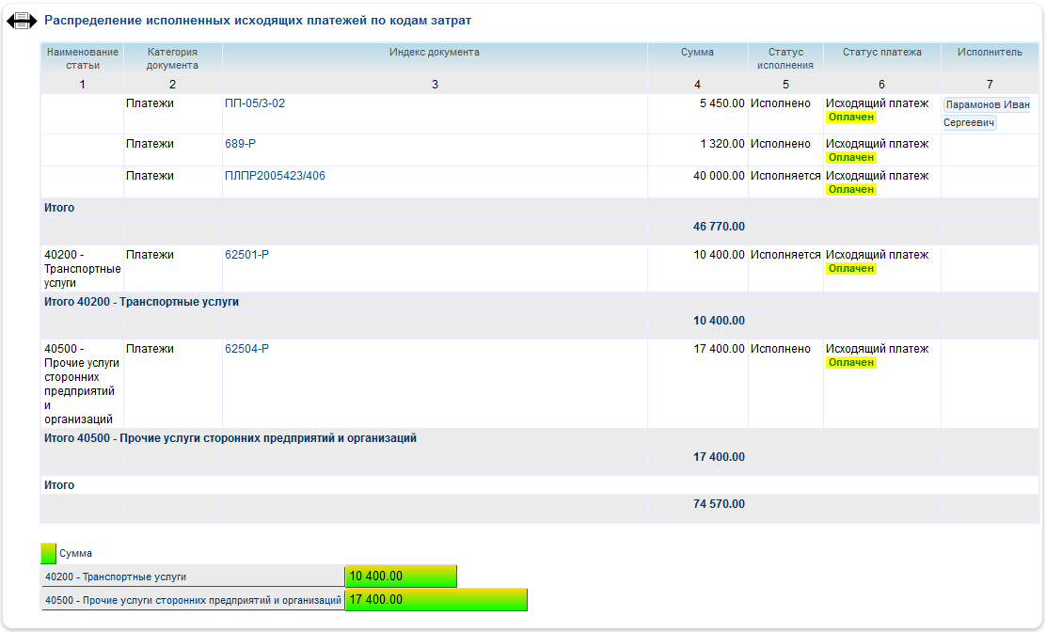Viewport: 1046px width, 632px height.
Task: Select executor tag Парамонов Иван
Action: pyautogui.click(x=987, y=104)
